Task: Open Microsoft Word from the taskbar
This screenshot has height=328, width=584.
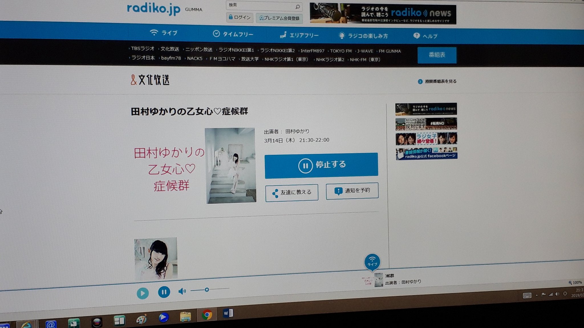Action: (x=228, y=313)
